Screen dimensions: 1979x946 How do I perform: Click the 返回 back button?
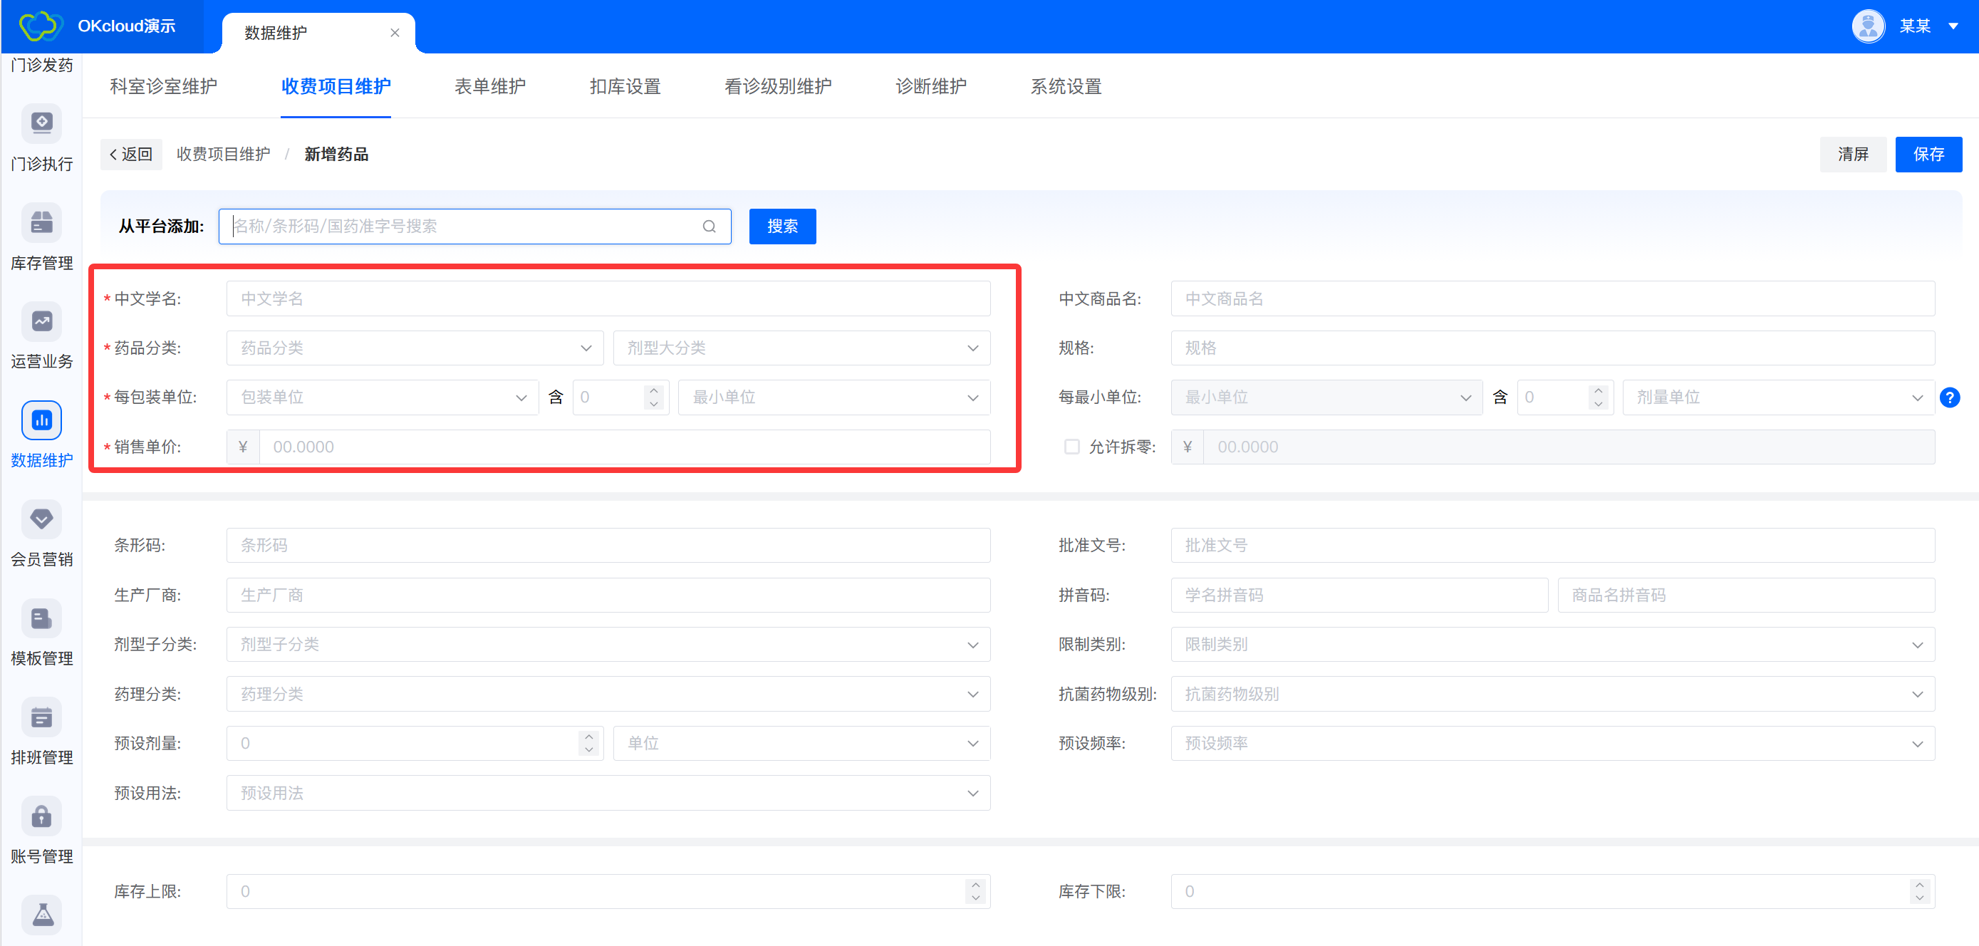(x=131, y=155)
